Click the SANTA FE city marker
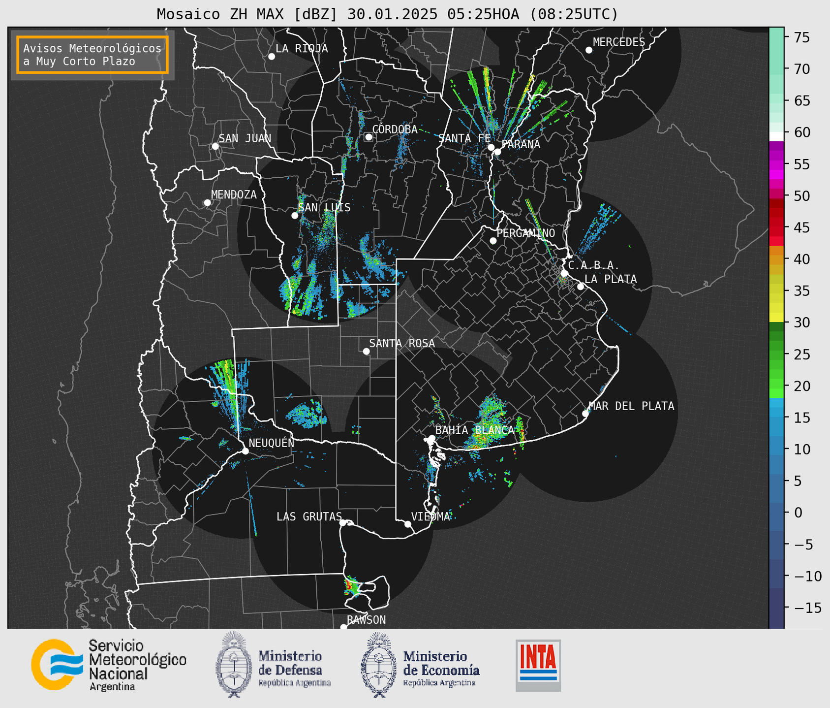 click(491, 147)
